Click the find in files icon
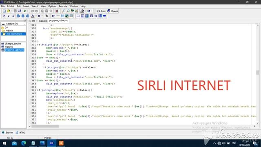Screen dimensions: 261x147 pos(77,11)
